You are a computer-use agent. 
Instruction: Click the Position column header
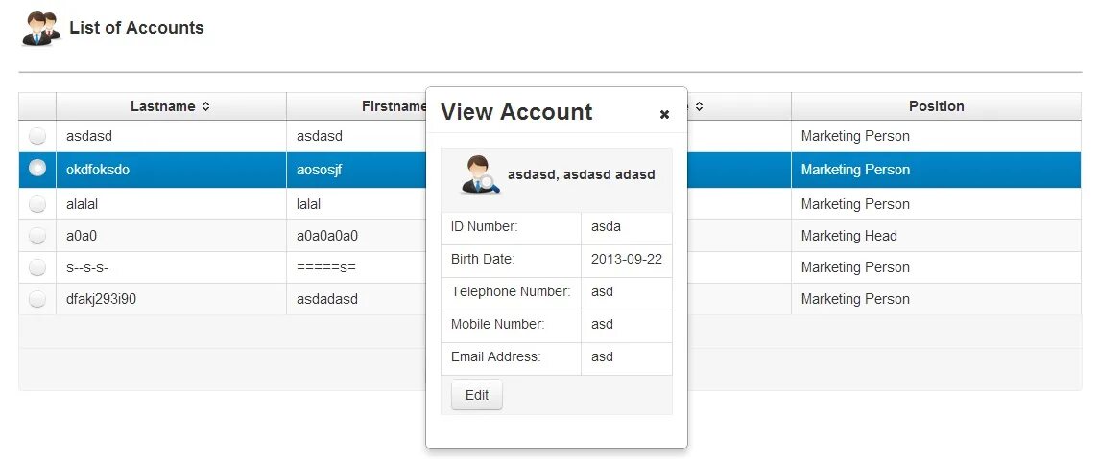coord(936,106)
